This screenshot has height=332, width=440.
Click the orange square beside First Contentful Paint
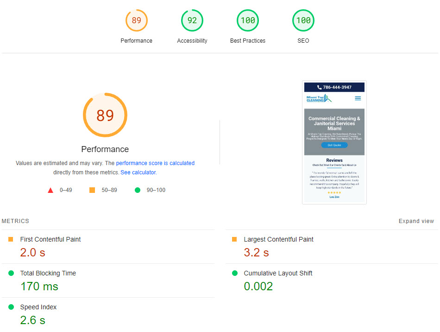coord(11,239)
